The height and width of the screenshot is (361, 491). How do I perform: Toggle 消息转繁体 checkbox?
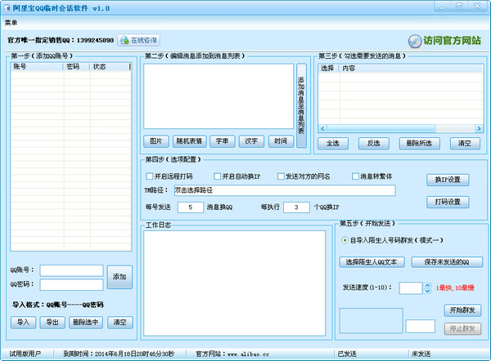tap(355, 176)
